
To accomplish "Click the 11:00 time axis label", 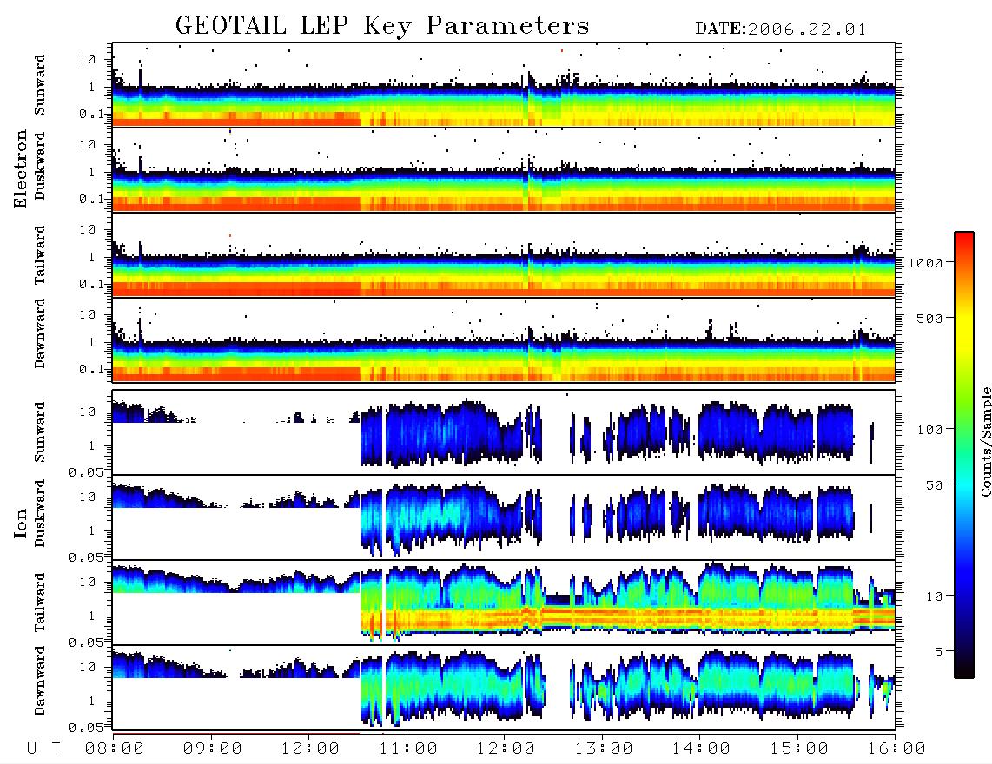I will pos(408,748).
